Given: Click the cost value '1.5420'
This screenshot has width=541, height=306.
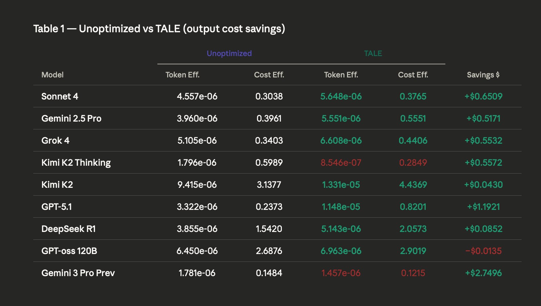Looking at the screenshot, I should (x=269, y=229).
